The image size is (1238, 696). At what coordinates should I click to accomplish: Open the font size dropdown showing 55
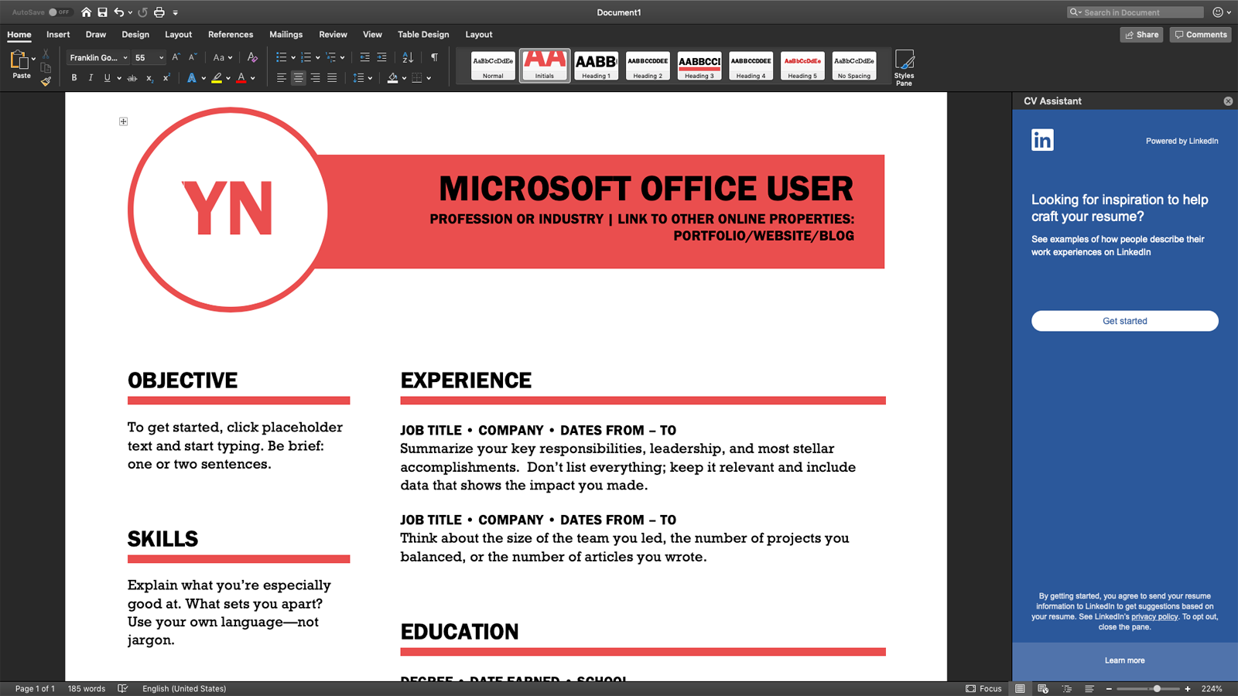161,58
